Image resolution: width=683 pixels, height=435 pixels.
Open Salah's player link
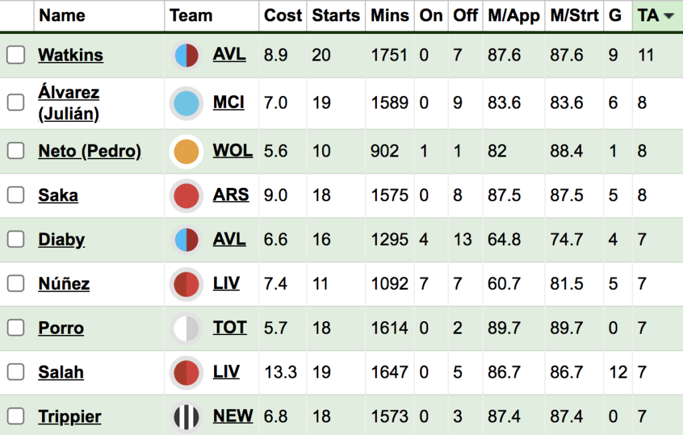coord(61,372)
